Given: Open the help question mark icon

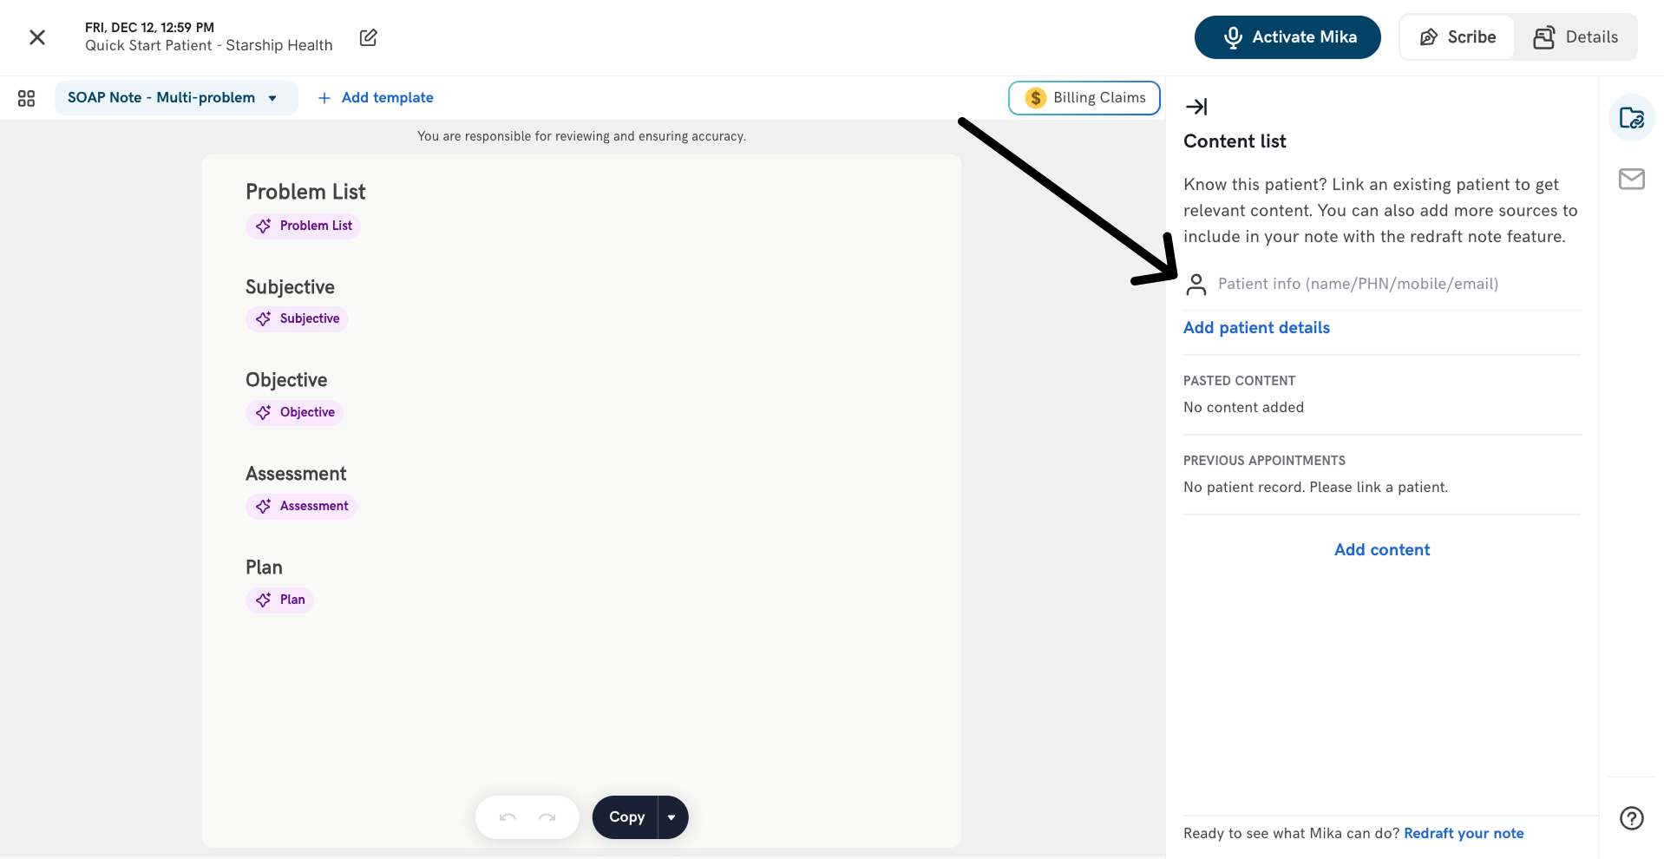Looking at the screenshot, I should click(x=1631, y=818).
